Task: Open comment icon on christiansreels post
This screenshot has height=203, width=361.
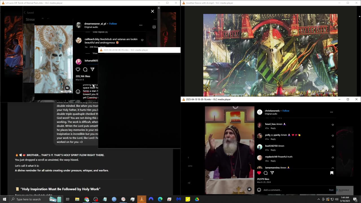Action: (266, 173)
